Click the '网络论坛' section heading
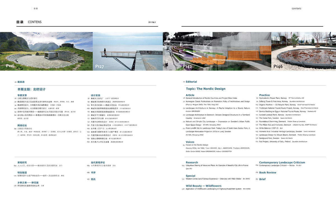Viewport: 336px width, 208px height. (22, 125)
